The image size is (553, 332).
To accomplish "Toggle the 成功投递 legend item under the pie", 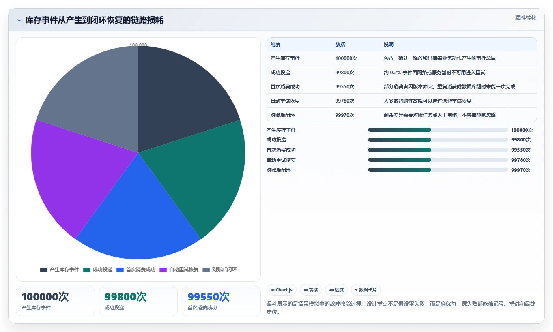I will 98,270.
